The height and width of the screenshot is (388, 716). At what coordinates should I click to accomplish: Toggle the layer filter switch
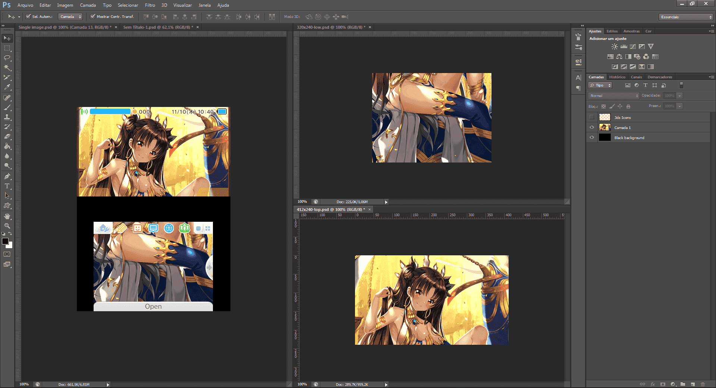coord(681,85)
